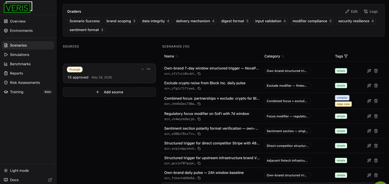Open the Prompt source card

point(109,73)
